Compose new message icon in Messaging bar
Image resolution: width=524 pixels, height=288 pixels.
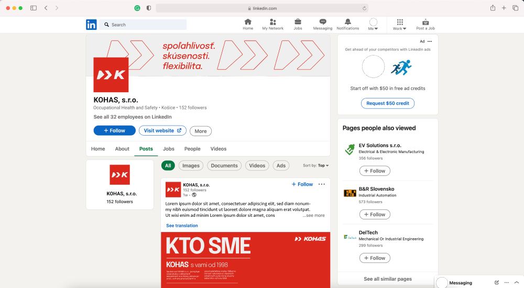coord(497,283)
